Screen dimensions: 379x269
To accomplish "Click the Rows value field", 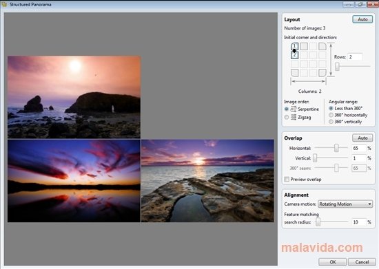I will coord(355,57).
